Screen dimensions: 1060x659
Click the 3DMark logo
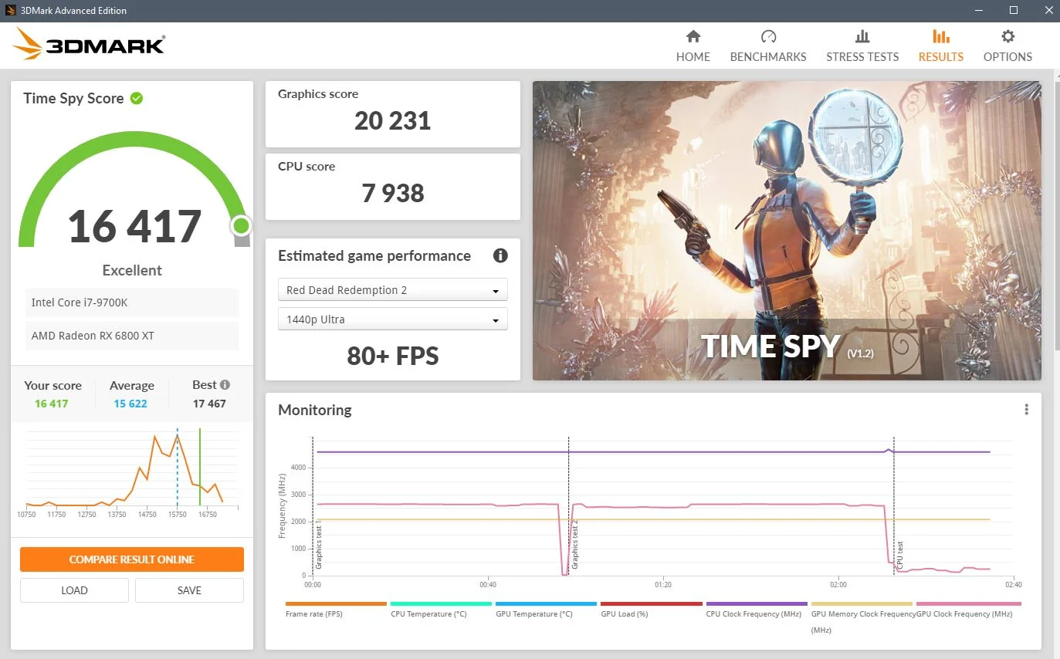point(89,45)
